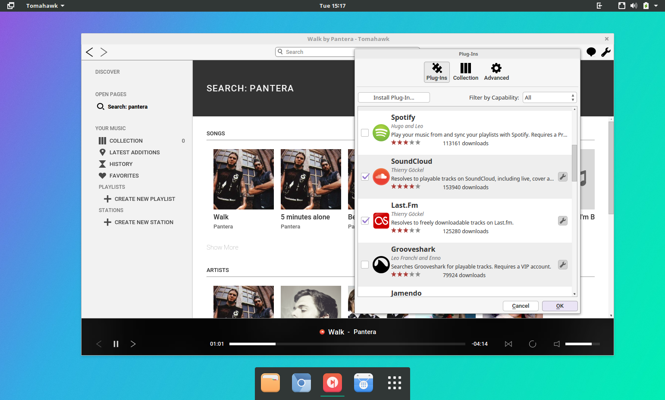
Task: Configure the Last.Fm plug-in with its wrench
Action: click(x=563, y=221)
